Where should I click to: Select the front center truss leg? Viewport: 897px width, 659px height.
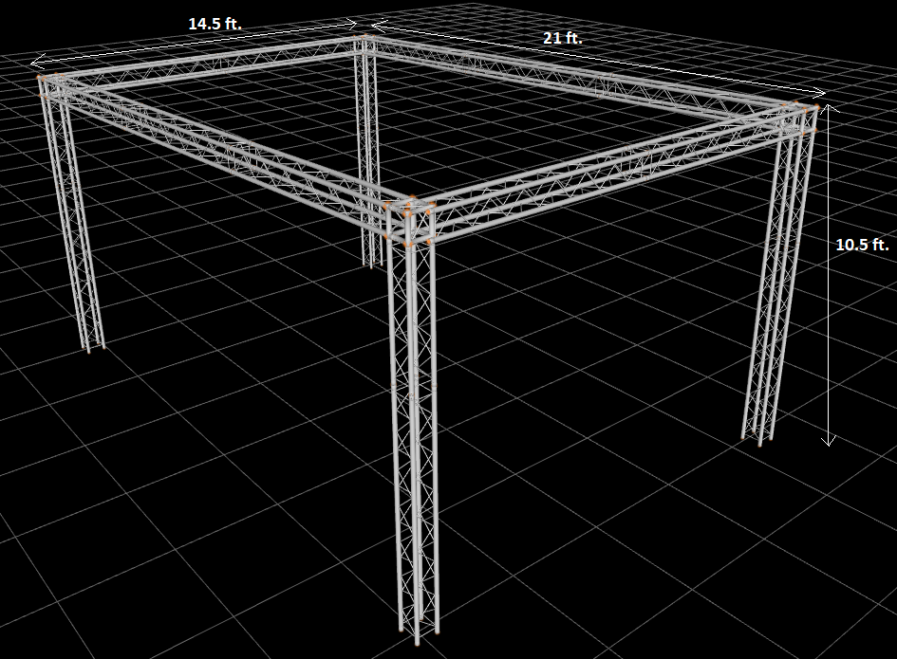413,440
